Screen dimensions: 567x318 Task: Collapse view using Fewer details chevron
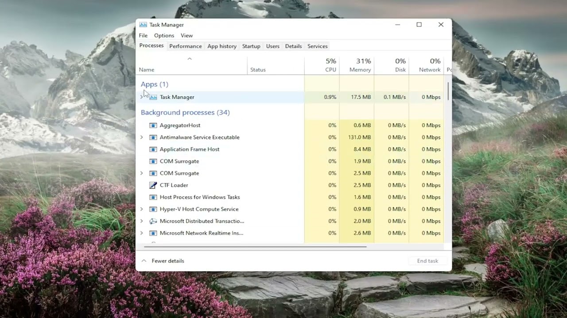(144, 261)
